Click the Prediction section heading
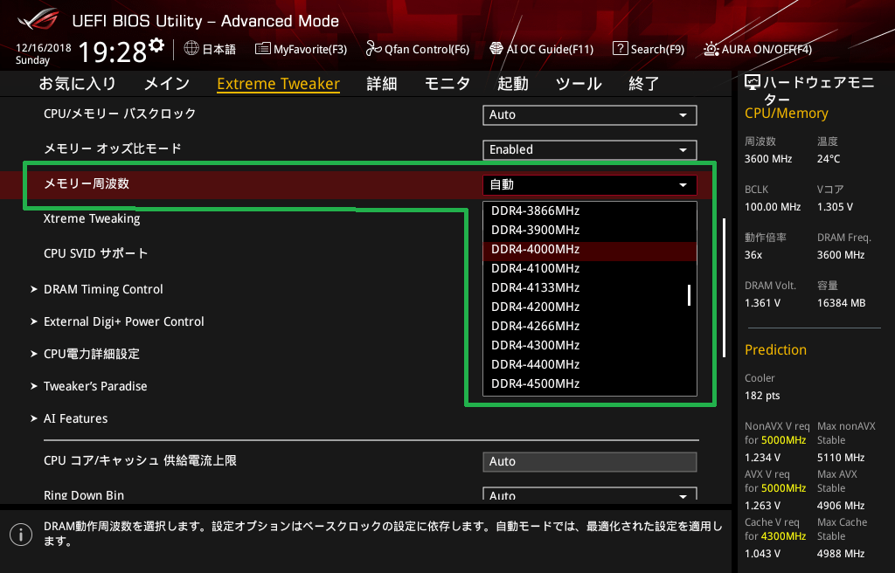 tap(776, 350)
